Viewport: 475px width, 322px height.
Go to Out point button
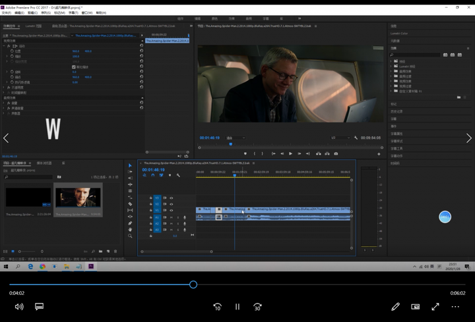point(308,153)
